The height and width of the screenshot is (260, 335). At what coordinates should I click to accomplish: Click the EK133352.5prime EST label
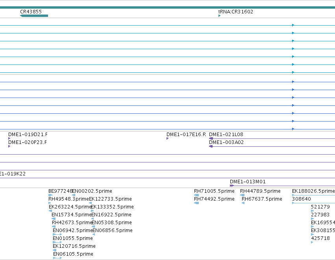pos(112,207)
